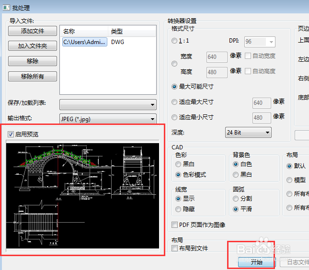This screenshot has height=270, width=309.
Task: Toggle the 启用预览 checkbox
Action: click(x=11, y=135)
